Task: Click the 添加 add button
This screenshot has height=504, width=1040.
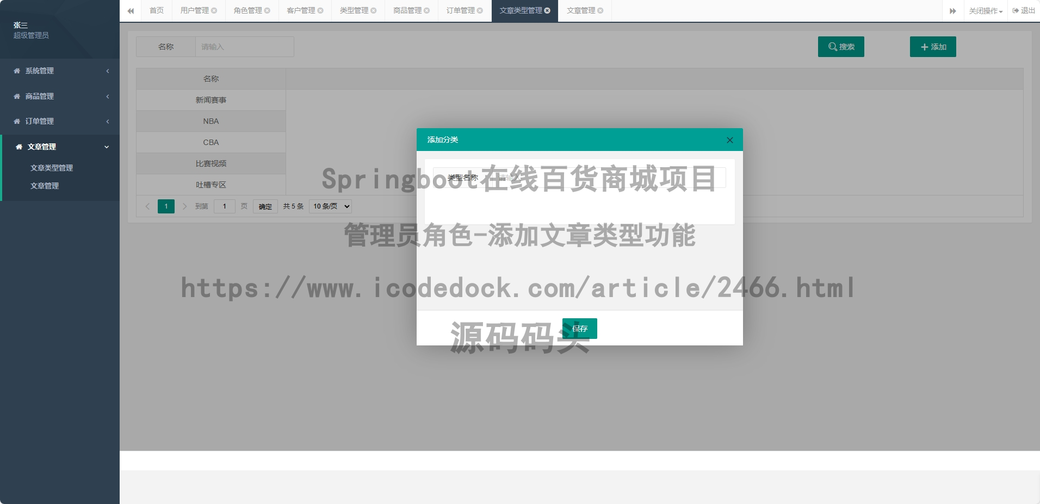Action: [x=933, y=47]
